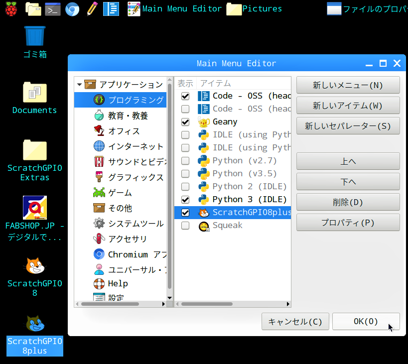408x364 pixels.
Task: Uncheck the first Code - OSS item
Action: point(185,96)
